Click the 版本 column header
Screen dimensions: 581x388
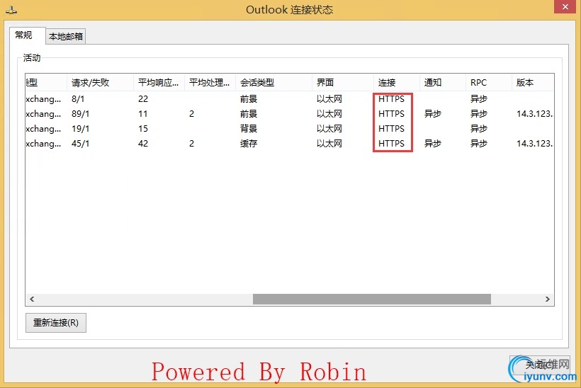[x=533, y=83]
